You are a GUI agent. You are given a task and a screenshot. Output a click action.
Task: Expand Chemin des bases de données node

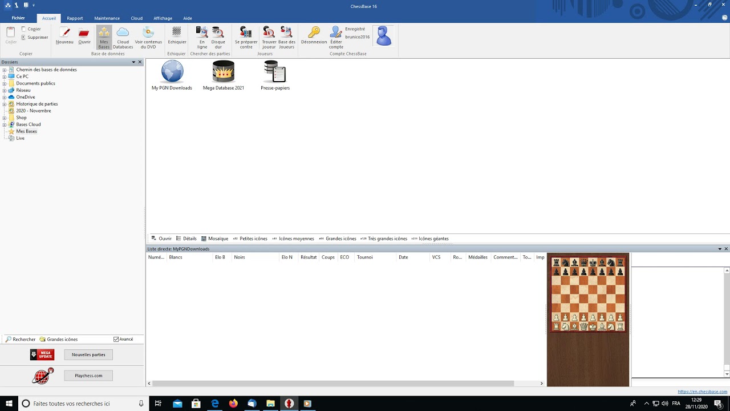tap(5, 70)
